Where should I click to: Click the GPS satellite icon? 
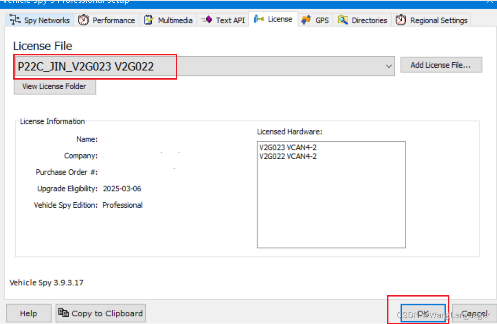[x=306, y=20]
